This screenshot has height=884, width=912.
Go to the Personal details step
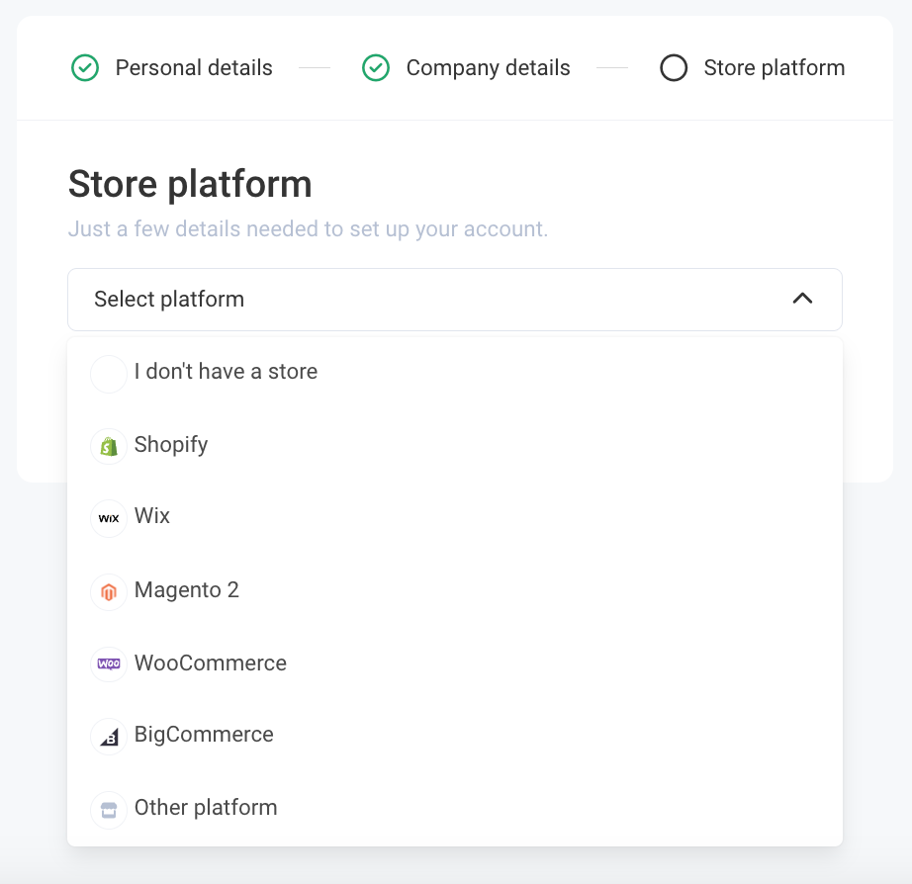coord(194,68)
